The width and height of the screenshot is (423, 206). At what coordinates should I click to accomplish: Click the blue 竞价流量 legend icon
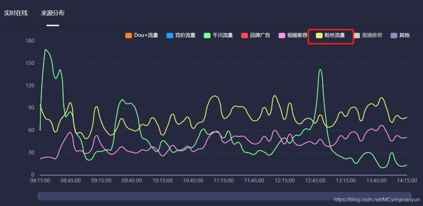tap(169, 35)
